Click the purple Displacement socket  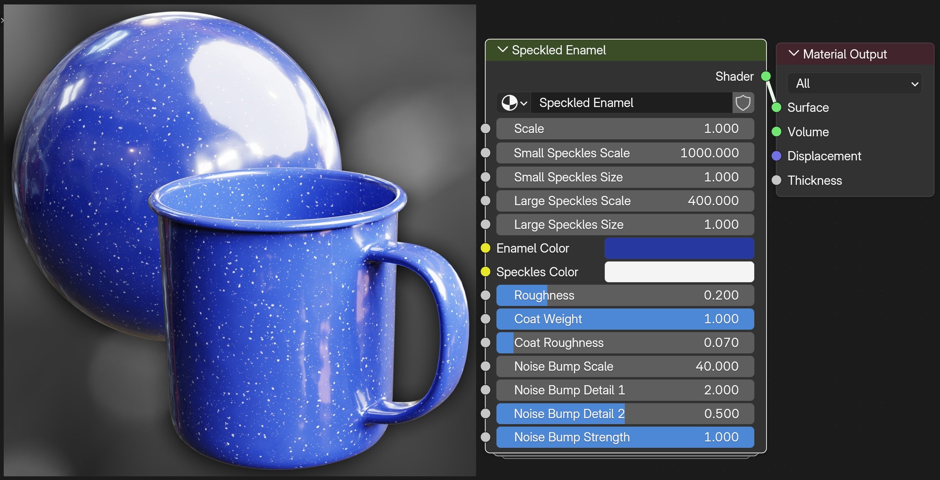coord(776,156)
